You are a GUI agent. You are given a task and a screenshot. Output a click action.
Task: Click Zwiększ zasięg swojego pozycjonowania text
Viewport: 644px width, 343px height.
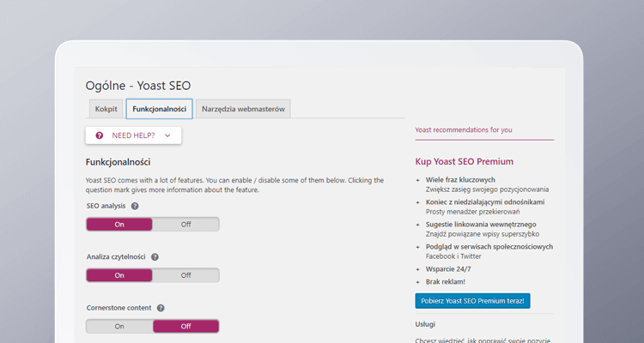(x=487, y=190)
